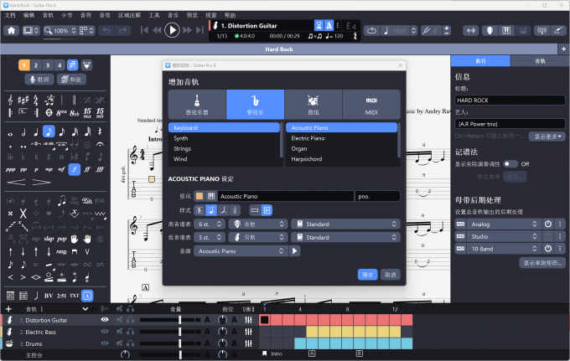Select the 拨弦乐器 guitar category icon
Viewport: 570px width, 361px height.
197,105
